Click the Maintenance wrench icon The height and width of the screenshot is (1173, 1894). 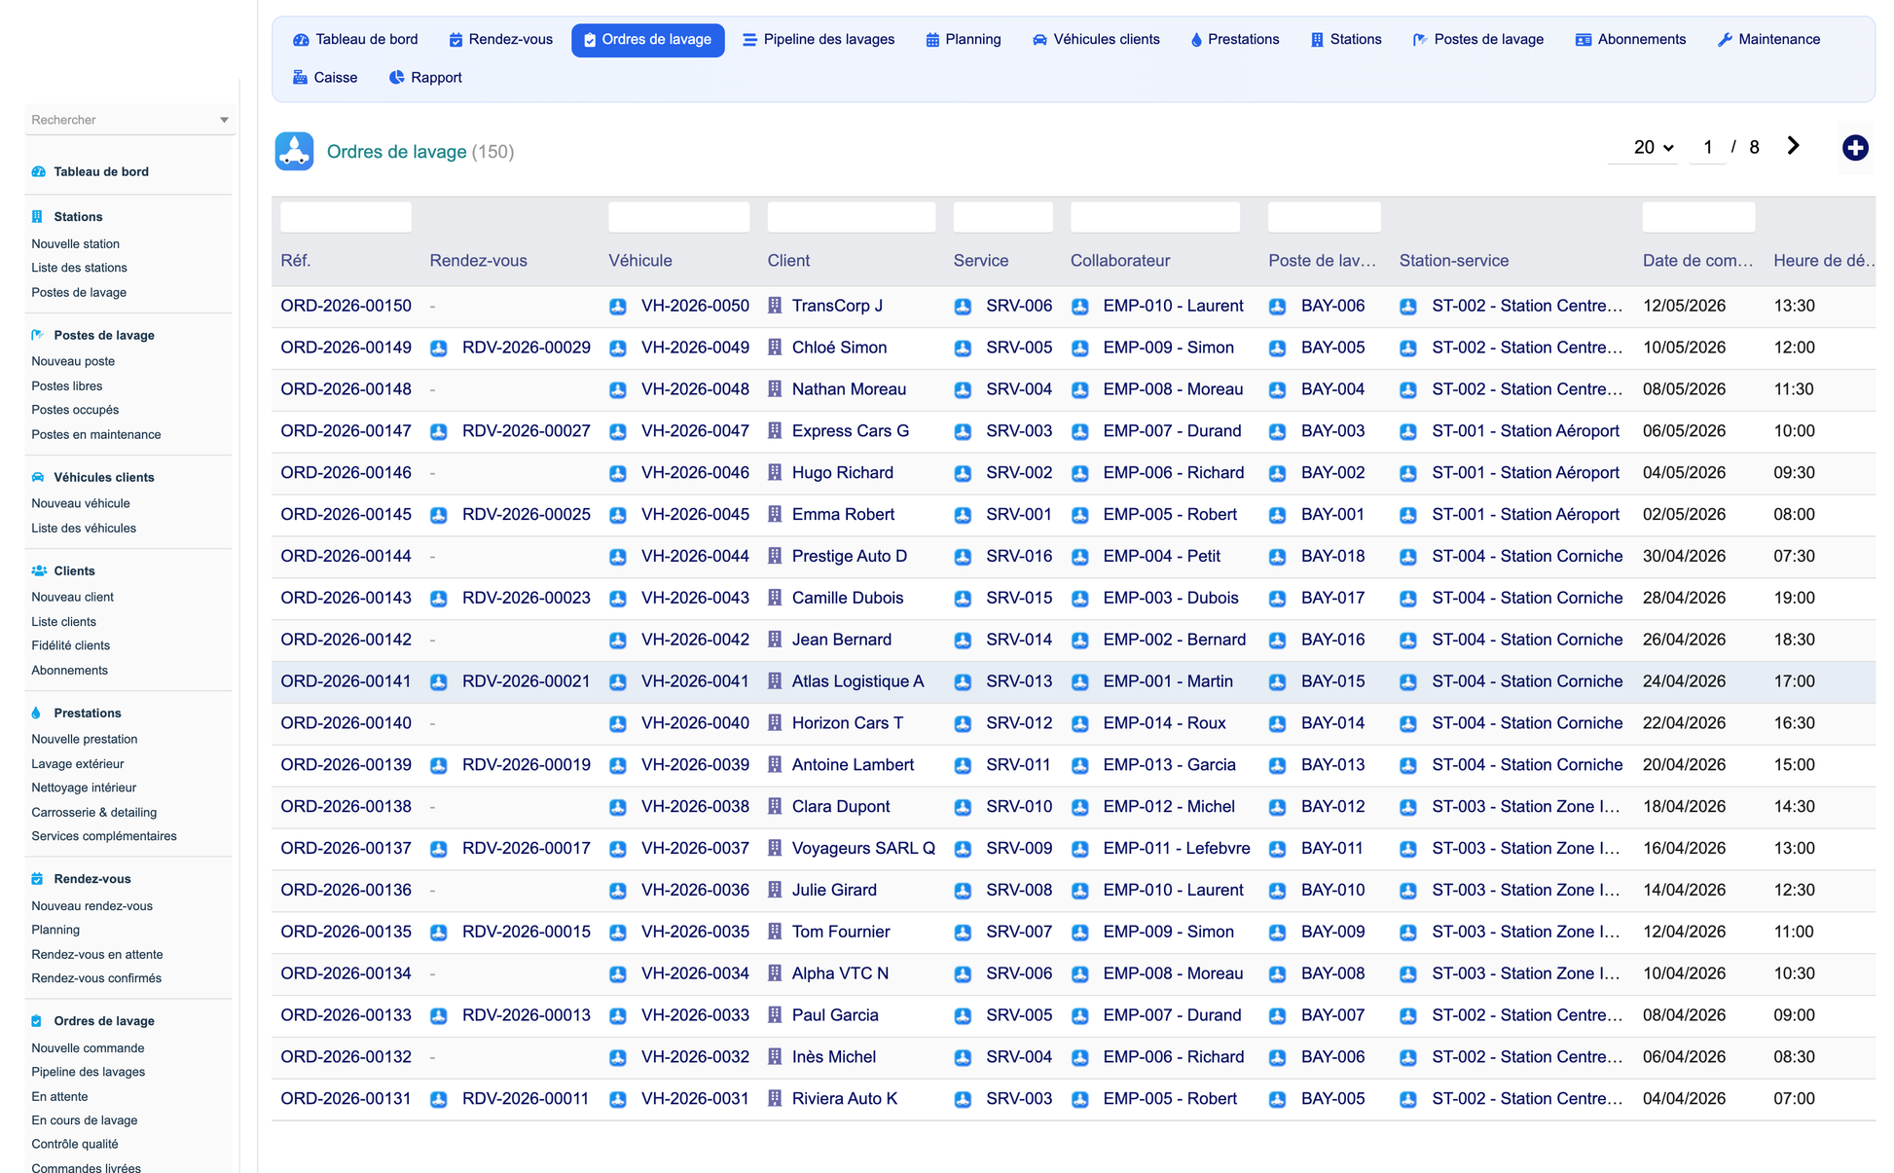(x=1725, y=40)
